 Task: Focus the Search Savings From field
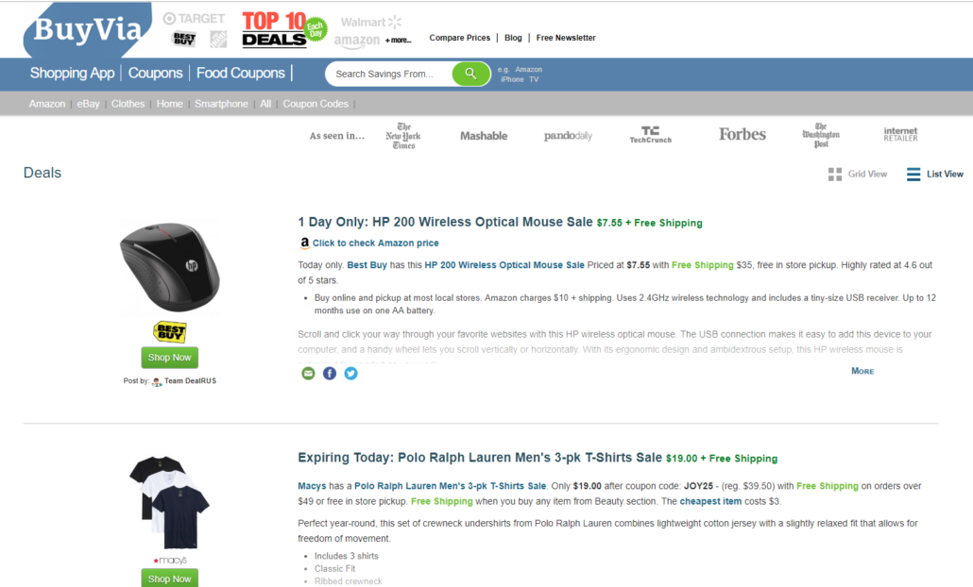[390, 74]
